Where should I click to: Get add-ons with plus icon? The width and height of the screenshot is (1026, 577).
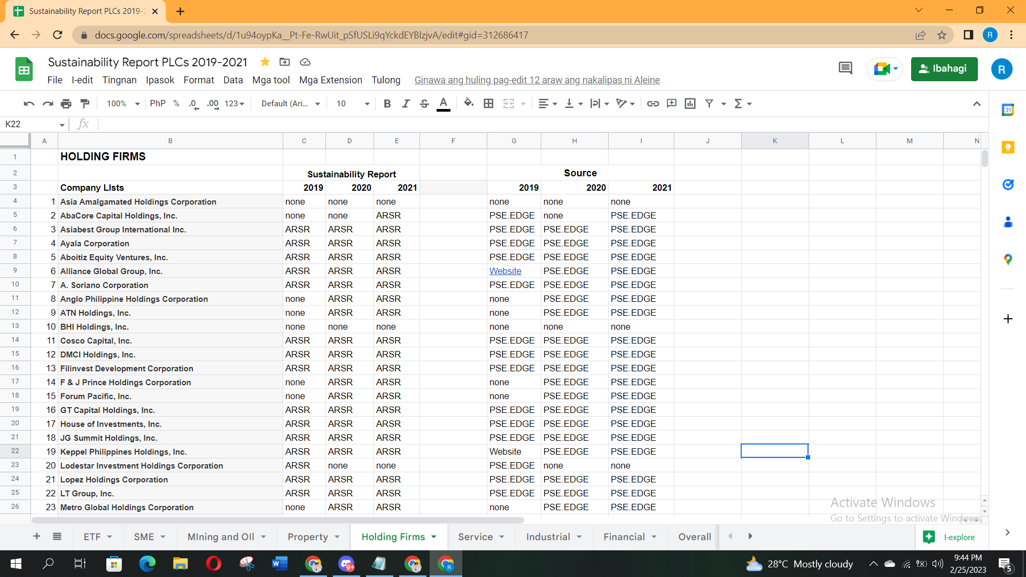pos(1008,319)
